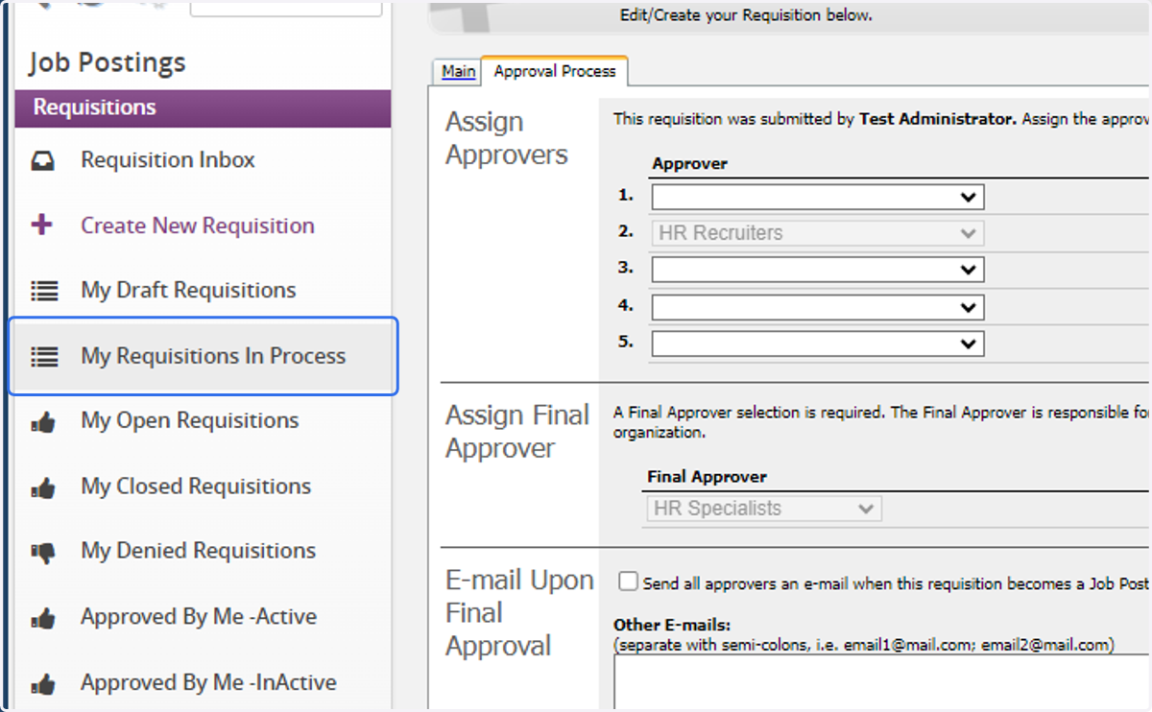
Task: View My Closed Requisitions
Action: [196, 487]
